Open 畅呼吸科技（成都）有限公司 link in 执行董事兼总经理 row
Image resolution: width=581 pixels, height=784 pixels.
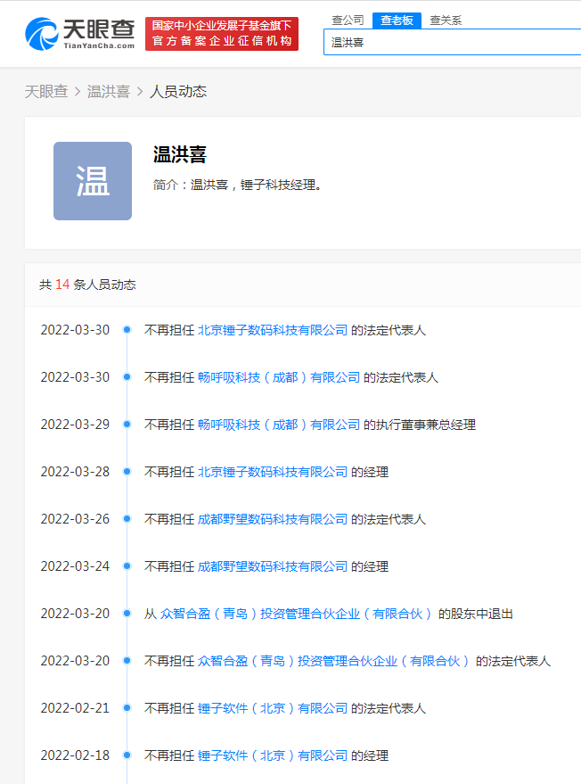pos(279,425)
